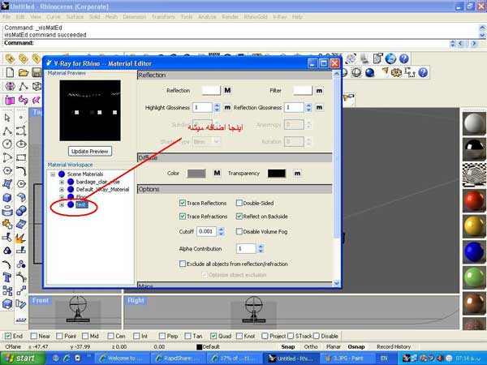Increase Alpha Contribution with up arrow
Image resolution: width=487 pixels, height=365 pixels.
click(x=261, y=246)
